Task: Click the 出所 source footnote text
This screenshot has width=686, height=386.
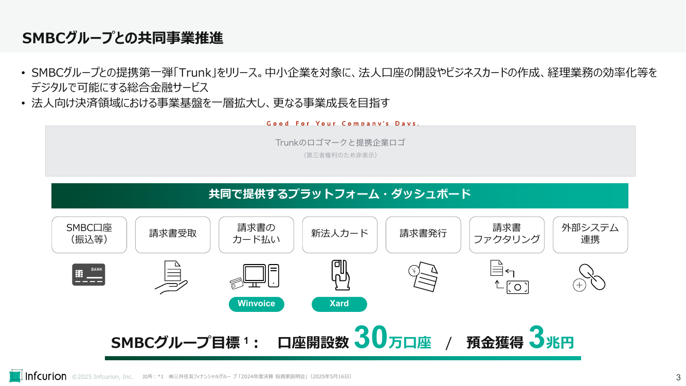Action: pyautogui.click(x=247, y=377)
